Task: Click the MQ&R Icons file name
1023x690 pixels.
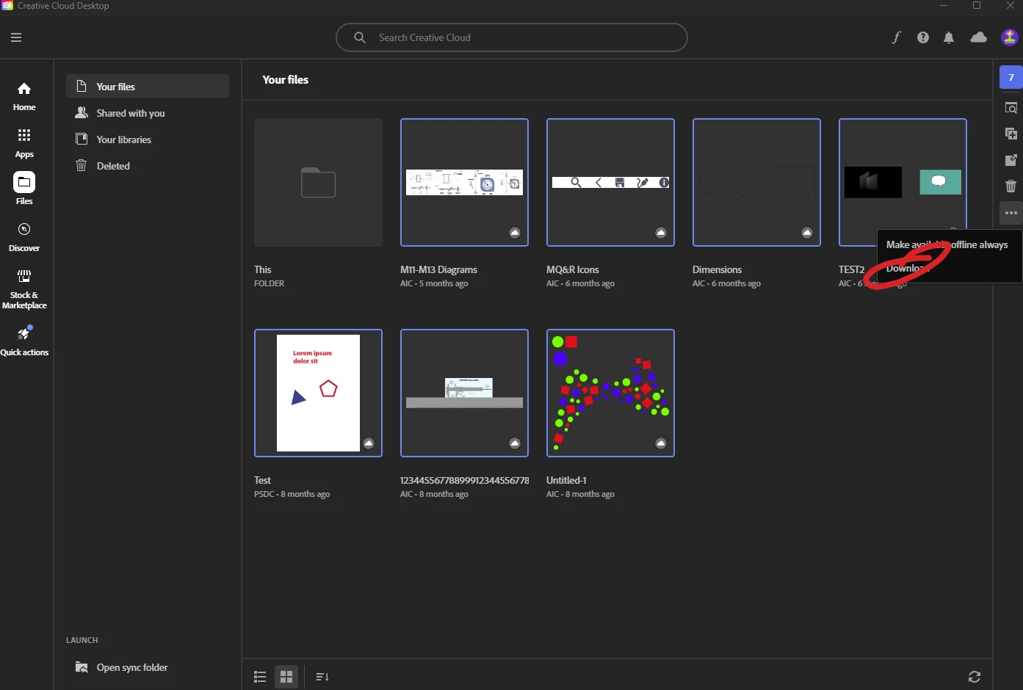Action: pyautogui.click(x=573, y=269)
